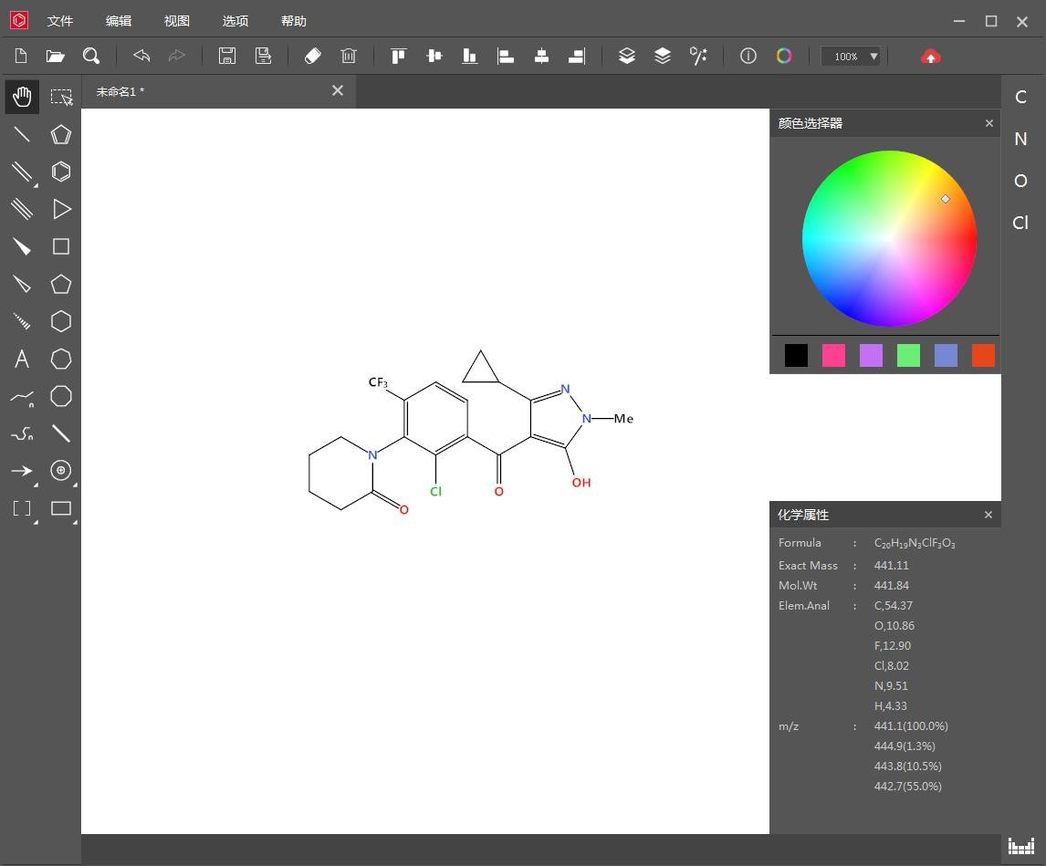The width and height of the screenshot is (1046, 866).
Task: Pick the solid wedge bond tool
Action: click(22, 246)
